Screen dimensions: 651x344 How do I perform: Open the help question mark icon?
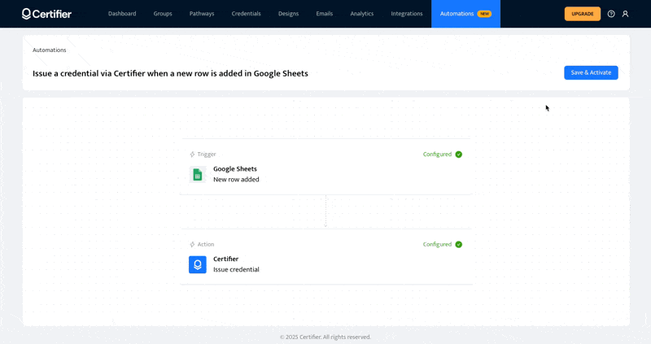(x=611, y=14)
